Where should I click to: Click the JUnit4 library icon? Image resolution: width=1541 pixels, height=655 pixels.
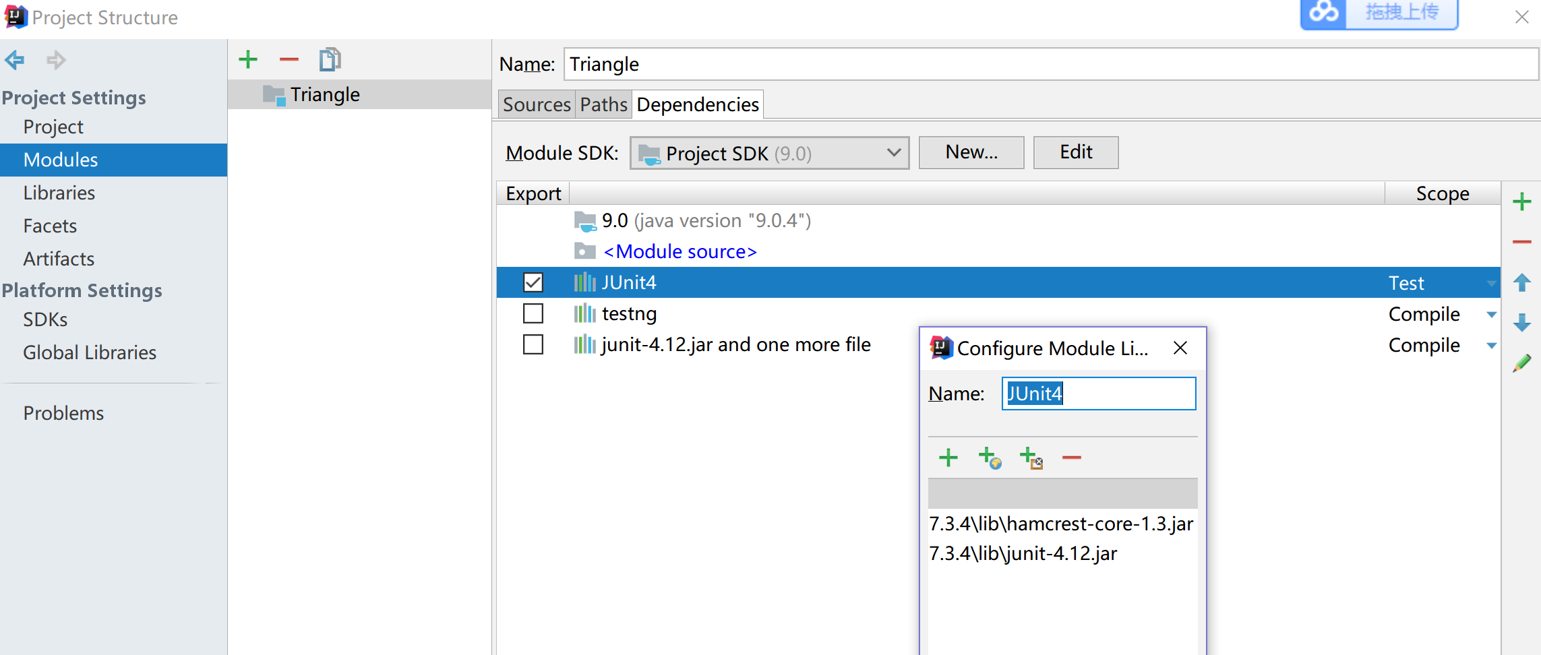[x=584, y=282]
